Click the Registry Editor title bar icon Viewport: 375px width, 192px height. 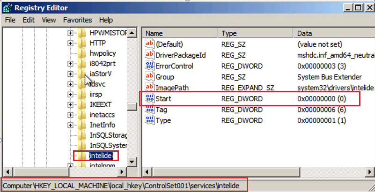coord(7,8)
